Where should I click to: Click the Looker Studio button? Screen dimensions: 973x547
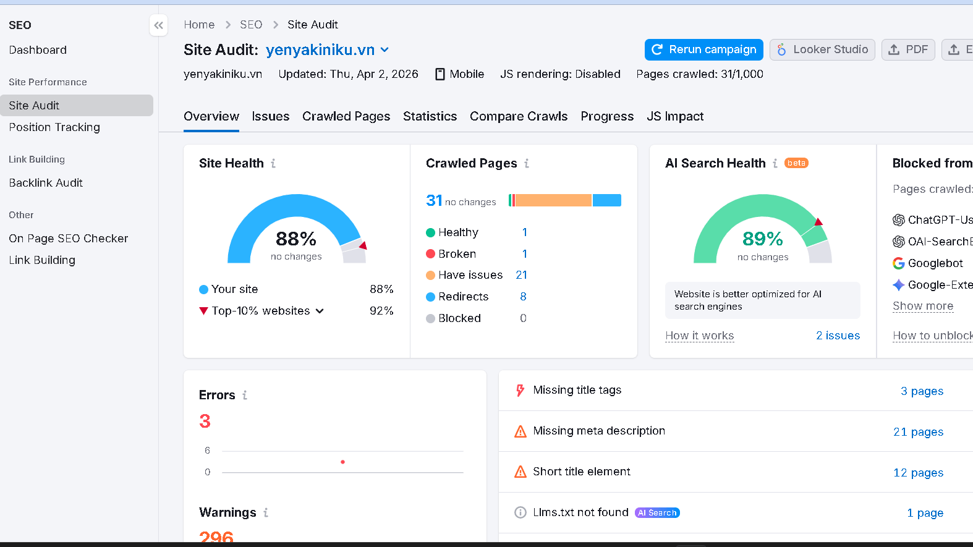click(822, 49)
